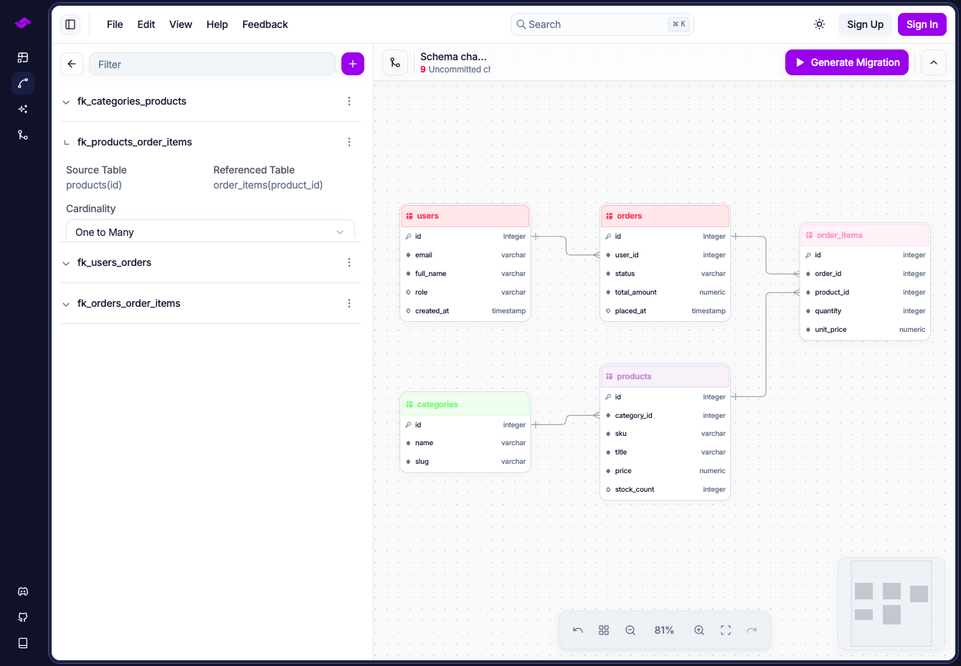Open the Feedback menu item
The width and height of the screenshot is (961, 666).
tap(265, 24)
